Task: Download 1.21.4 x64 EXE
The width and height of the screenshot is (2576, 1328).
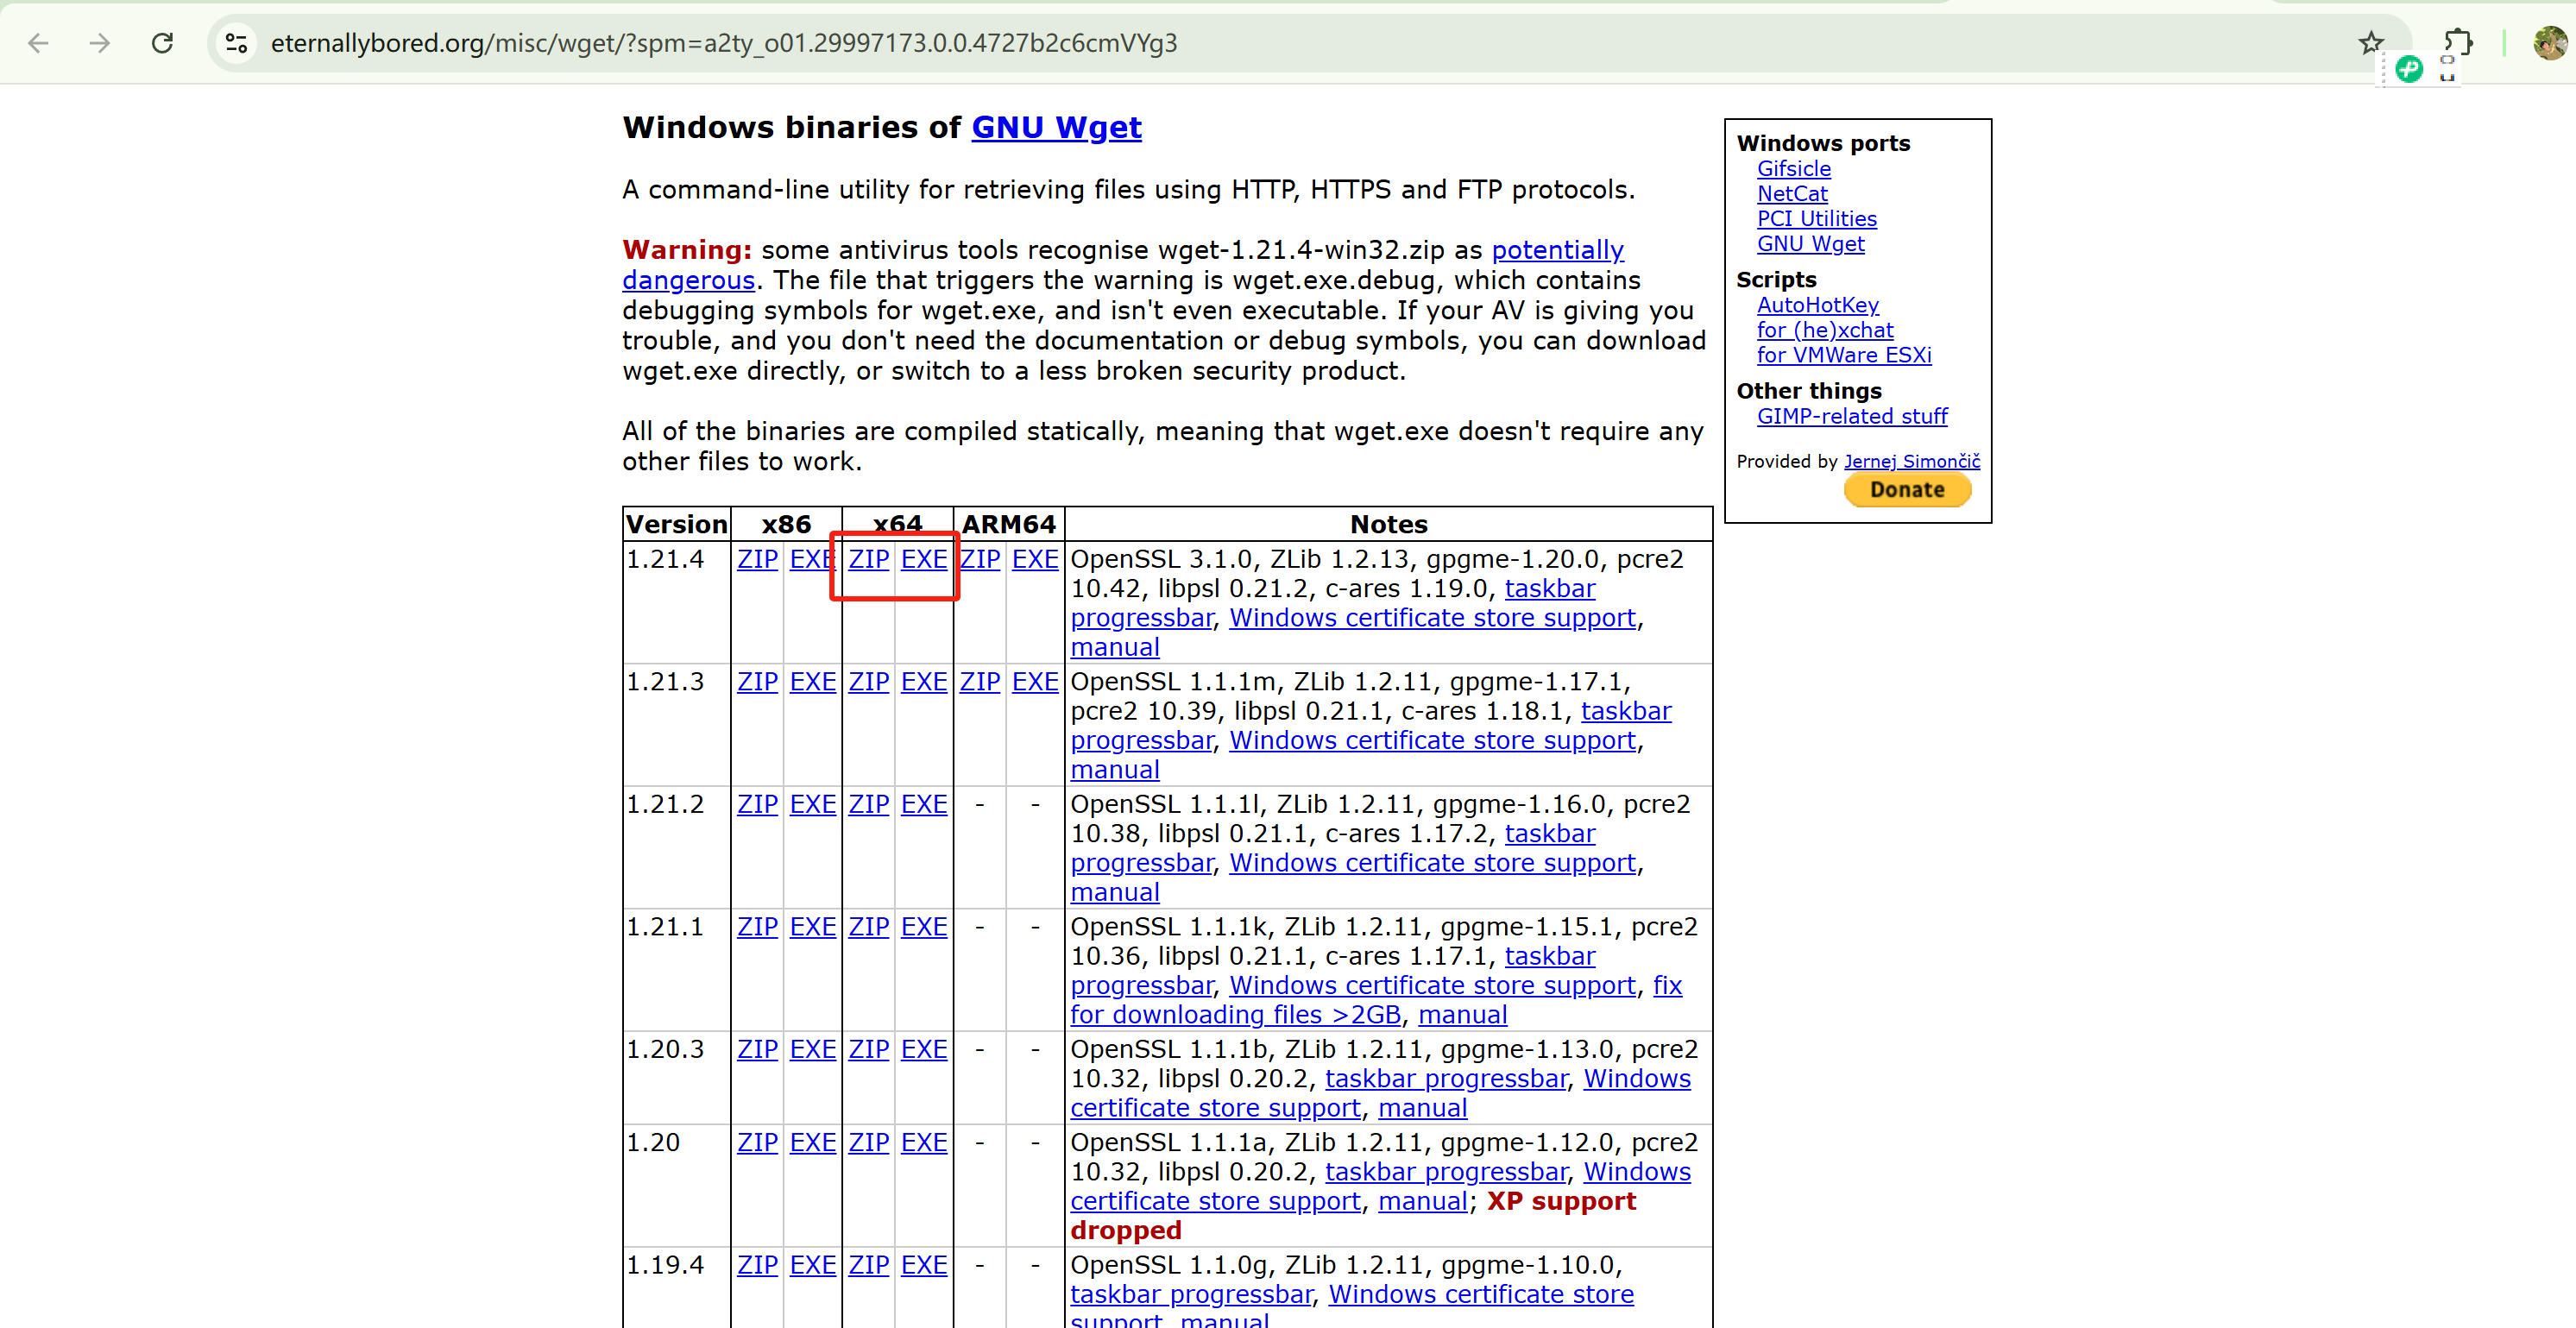Action: tap(923, 559)
